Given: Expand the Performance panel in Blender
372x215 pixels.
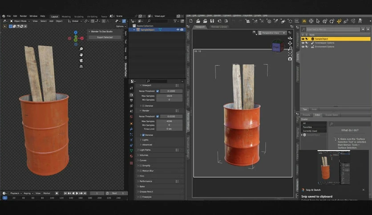Looking at the screenshot, I should click(x=146, y=181).
